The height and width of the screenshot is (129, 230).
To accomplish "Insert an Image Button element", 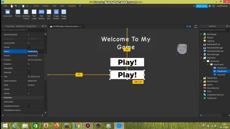I will [x=56, y=14].
